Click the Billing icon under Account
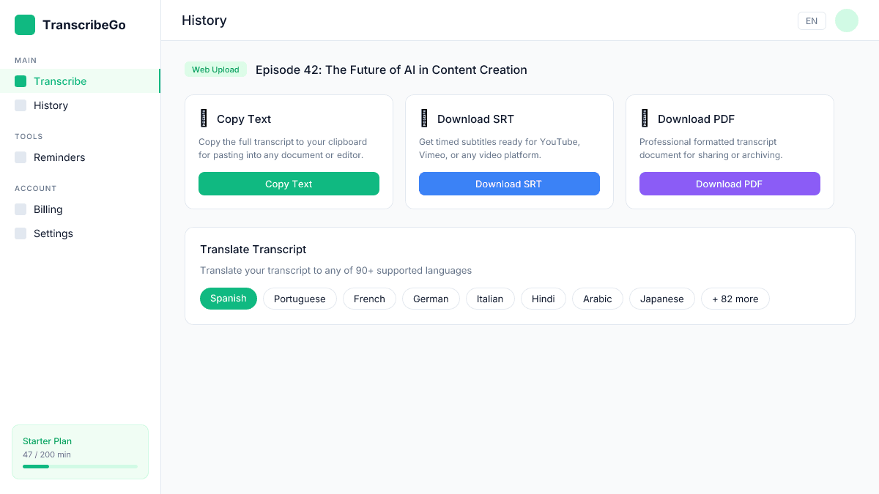Viewport: 879px width, 494px height. pyautogui.click(x=21, y=209)
